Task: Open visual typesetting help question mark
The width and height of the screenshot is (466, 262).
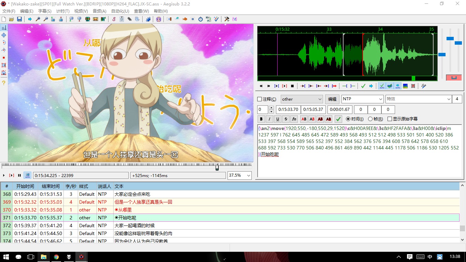Action: [4, 83]
